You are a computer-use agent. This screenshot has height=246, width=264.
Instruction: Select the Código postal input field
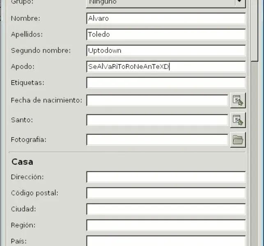[166, 193]
